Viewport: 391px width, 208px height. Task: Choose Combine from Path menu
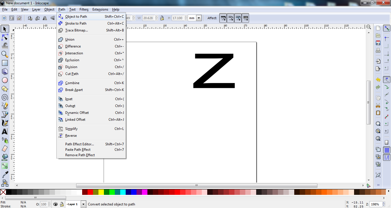click(91, 83)
